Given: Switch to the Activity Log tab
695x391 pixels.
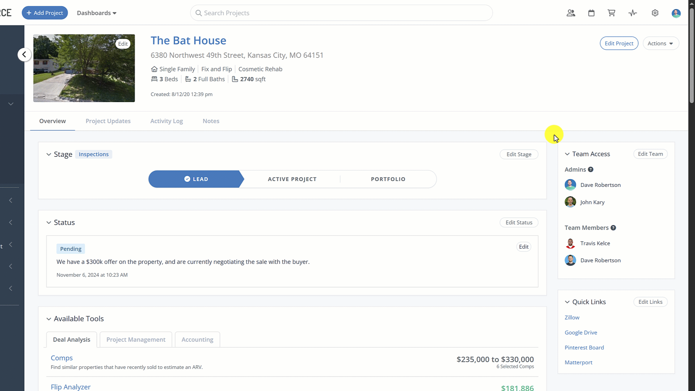Looking at the screenshot, I should pyautogui.click(x=167, y=121).
